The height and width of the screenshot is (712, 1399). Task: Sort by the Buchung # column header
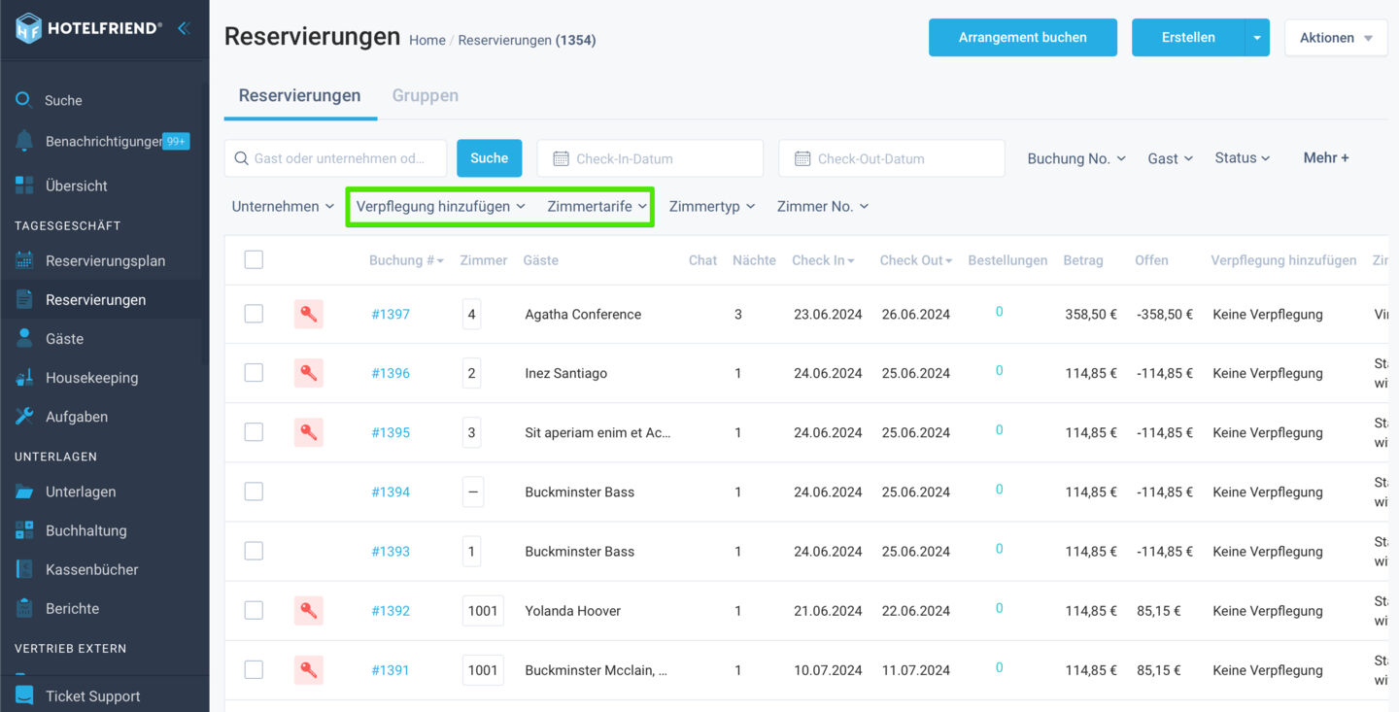pyautogui.click(x=406, y=260)
